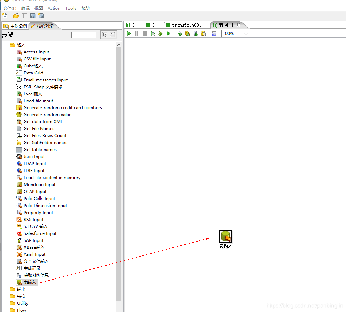The width and height of the screenshot is (346, 312).
Task: Click the Impact analysis database icon
Action: [187, 34]
